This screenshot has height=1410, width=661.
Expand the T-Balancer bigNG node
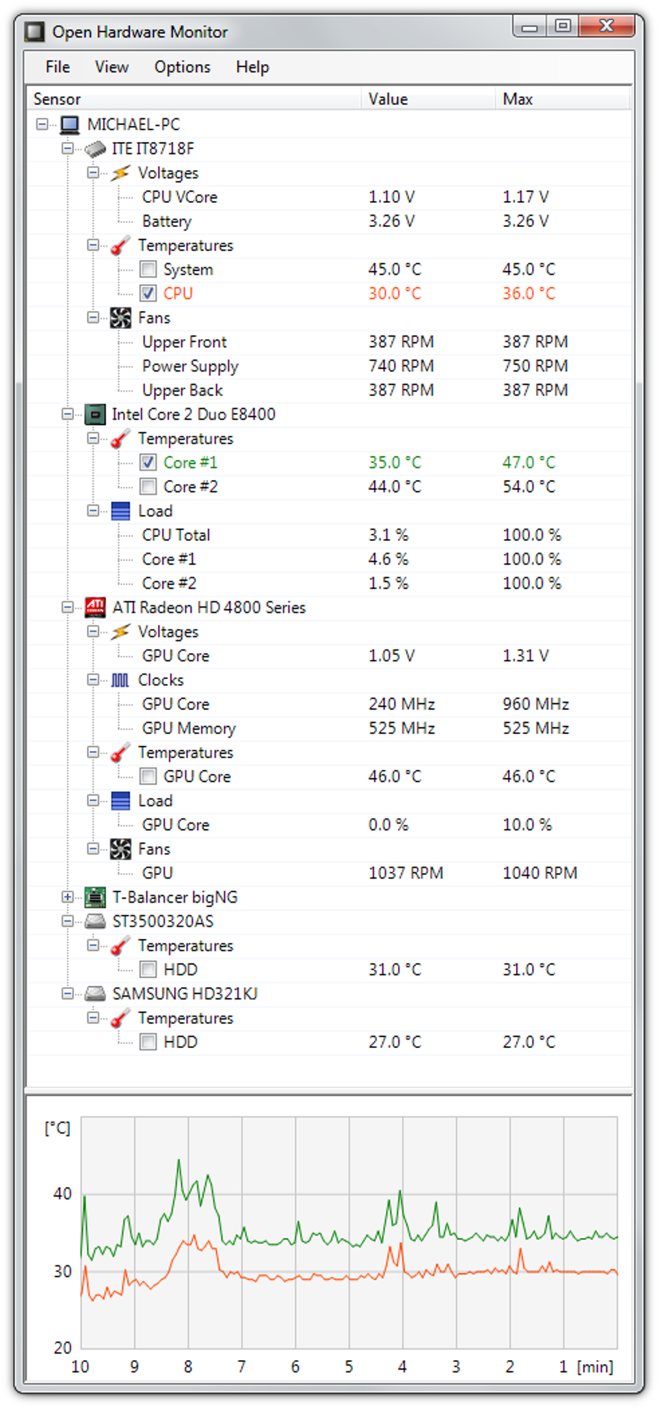coord(67,897)
